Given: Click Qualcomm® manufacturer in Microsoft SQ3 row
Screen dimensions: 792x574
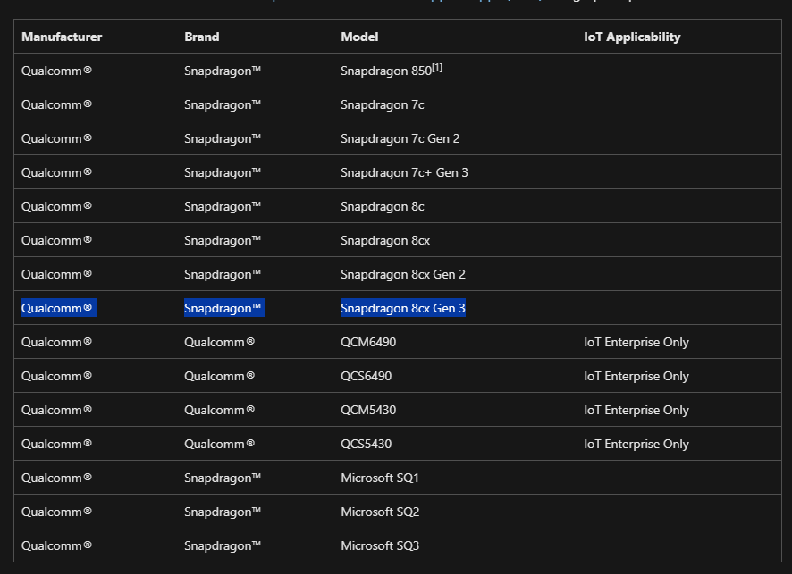Looking at the screenshot, I should click(x=56, y=545).
